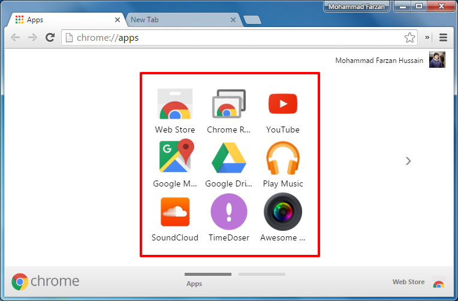Click the user profile photo
The height and width of the screenshot is (301, 458).
pyautogui.click(x=437, y=59)
